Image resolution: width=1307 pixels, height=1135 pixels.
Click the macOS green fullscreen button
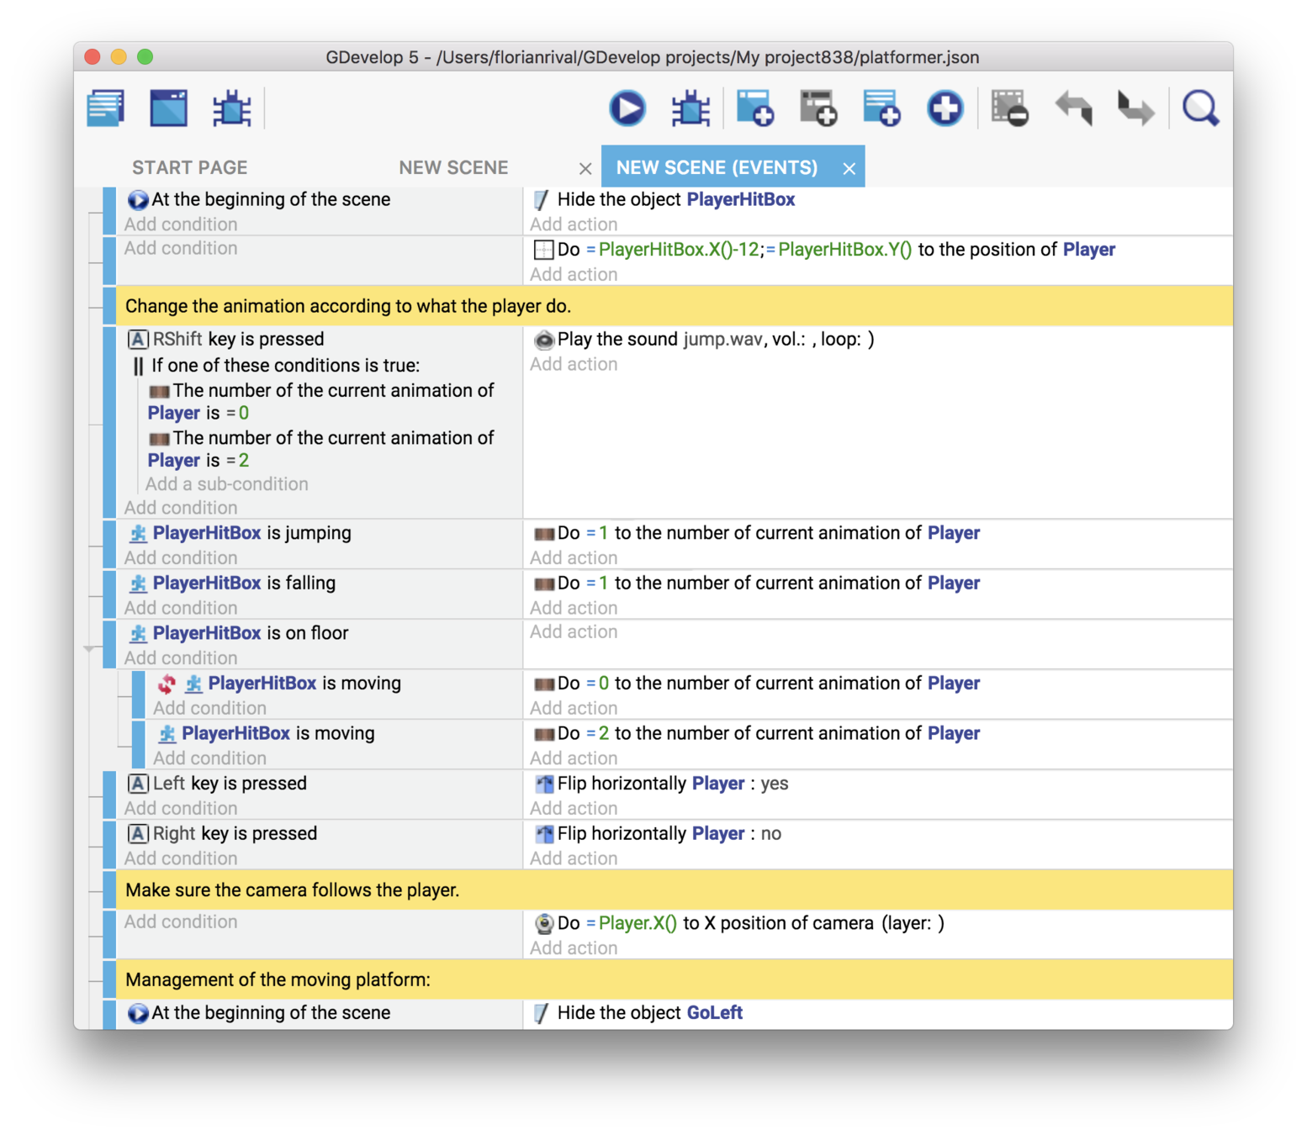(x=146, y=56)
